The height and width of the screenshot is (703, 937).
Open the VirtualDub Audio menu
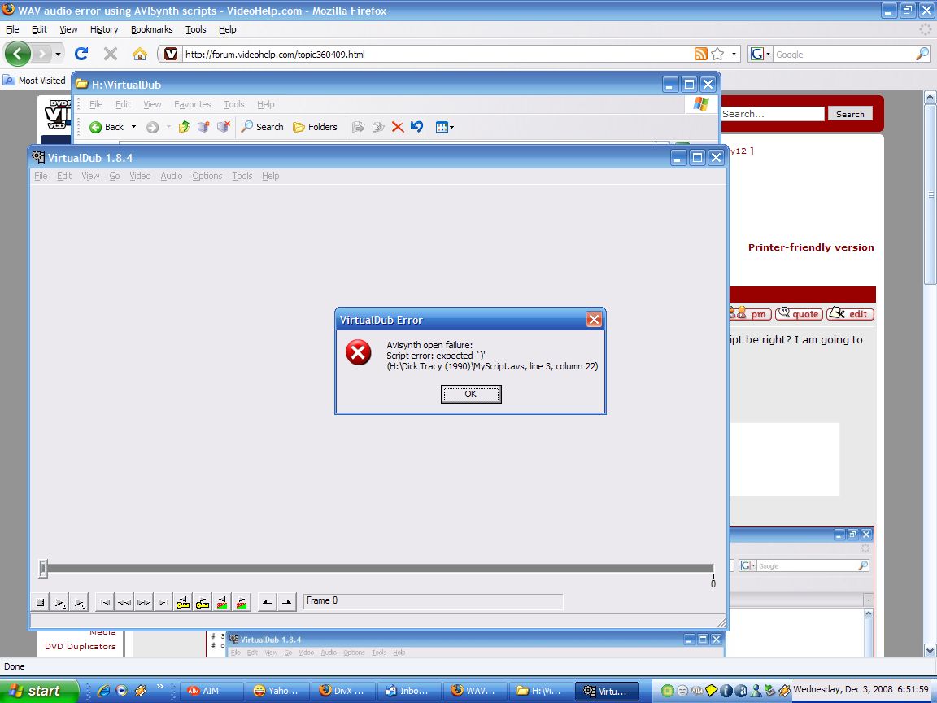point(171,176)
